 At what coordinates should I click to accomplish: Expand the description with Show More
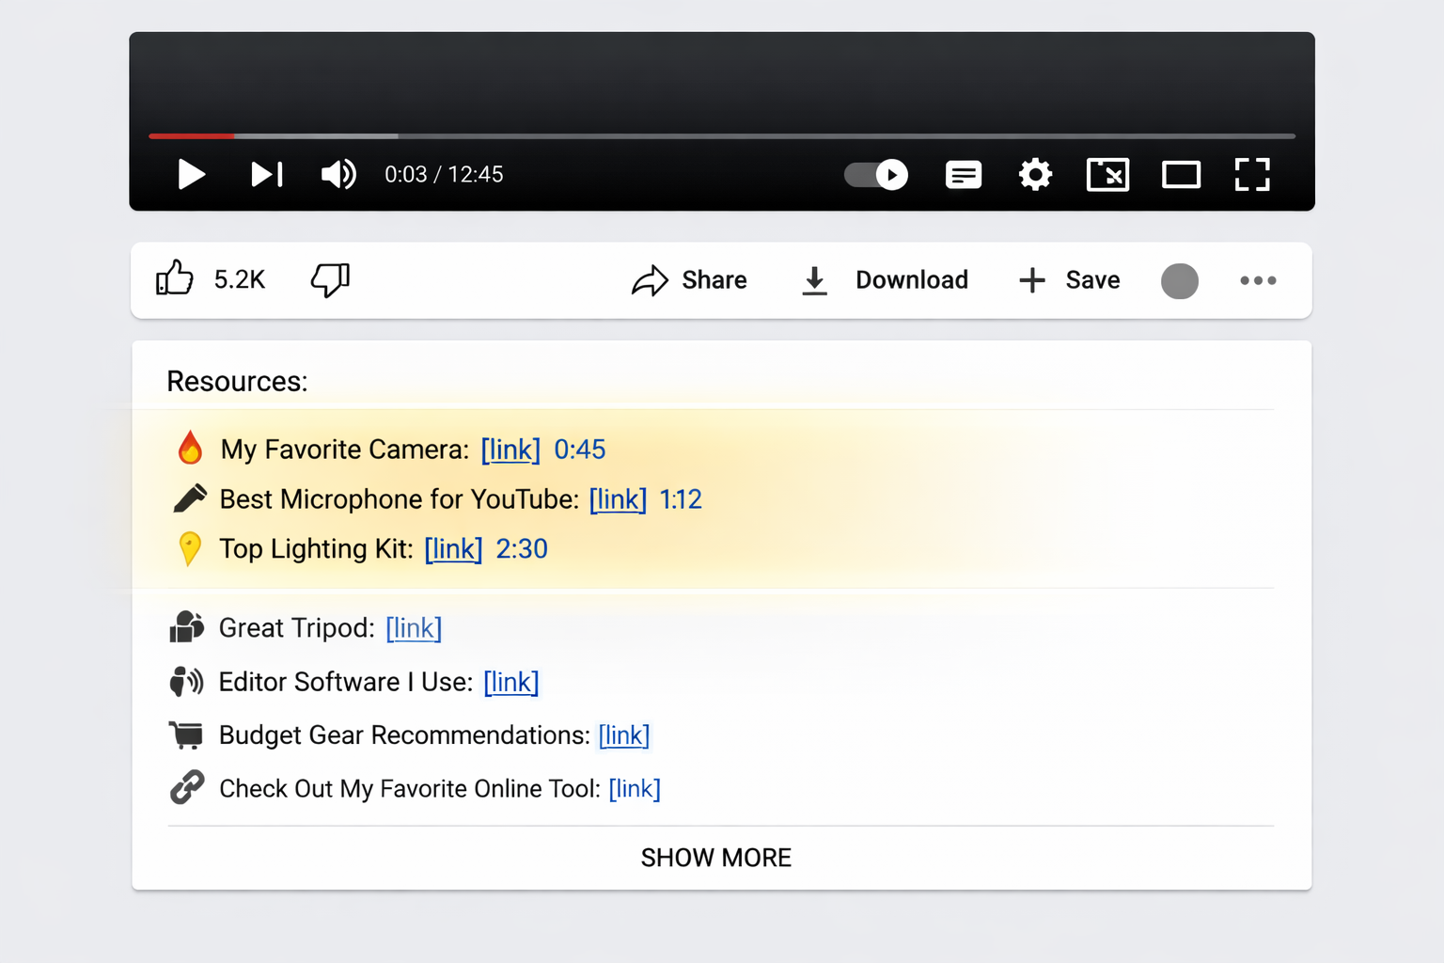tap(716, 857)
